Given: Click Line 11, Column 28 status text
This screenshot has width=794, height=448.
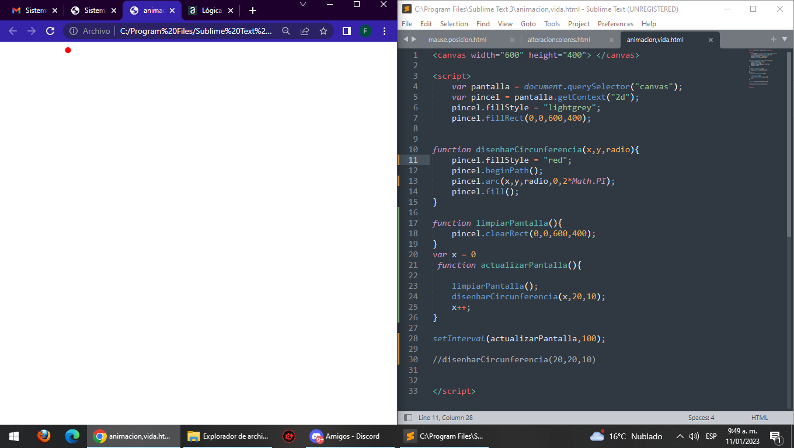Looking at the screenshot, I should [445, 418].
